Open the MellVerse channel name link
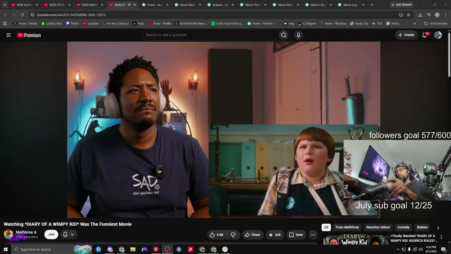The width and height of the screenshot is (451, 254). (24, 232)
